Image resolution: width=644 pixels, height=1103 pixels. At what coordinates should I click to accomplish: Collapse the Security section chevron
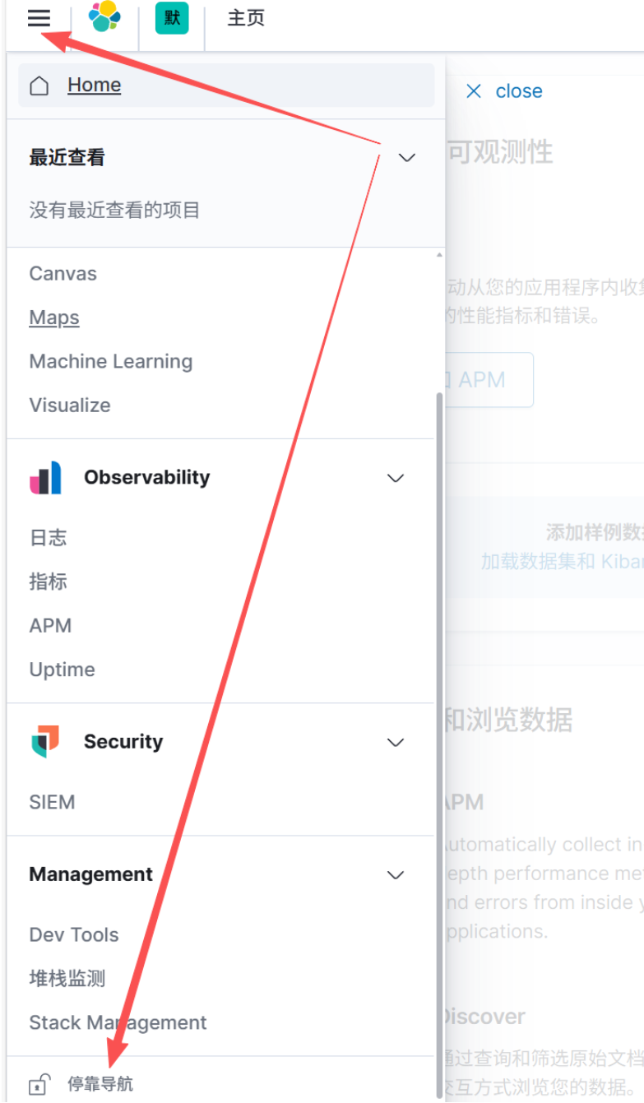396,742
